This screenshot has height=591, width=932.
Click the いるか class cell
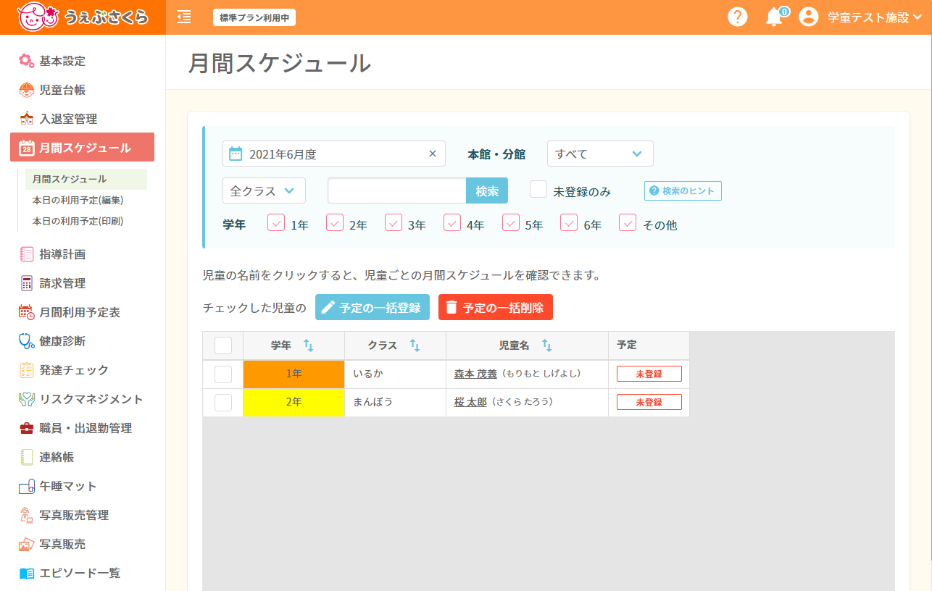click(x=395, y=374)
